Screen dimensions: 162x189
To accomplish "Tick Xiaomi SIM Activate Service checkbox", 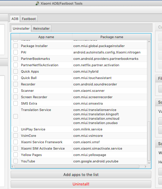I will coord(16,149).
